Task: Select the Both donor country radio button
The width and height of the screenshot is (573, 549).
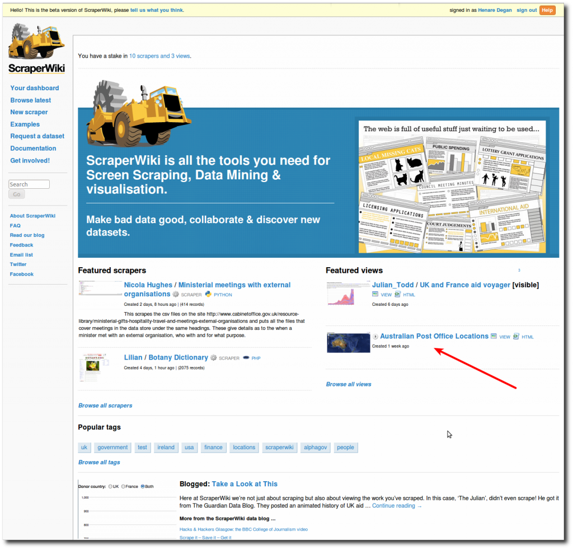Action: pos(143,487)
